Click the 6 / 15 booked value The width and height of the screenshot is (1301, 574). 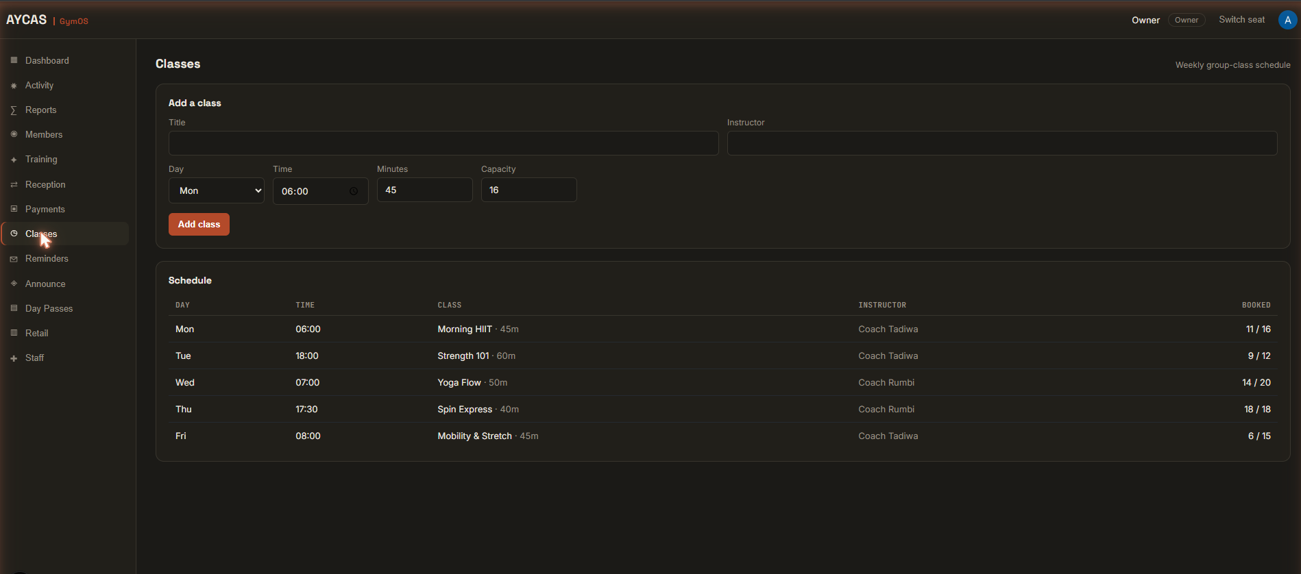point(1259,436)
